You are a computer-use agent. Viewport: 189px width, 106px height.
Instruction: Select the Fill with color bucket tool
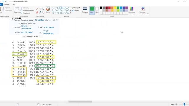tap(40, 9)
